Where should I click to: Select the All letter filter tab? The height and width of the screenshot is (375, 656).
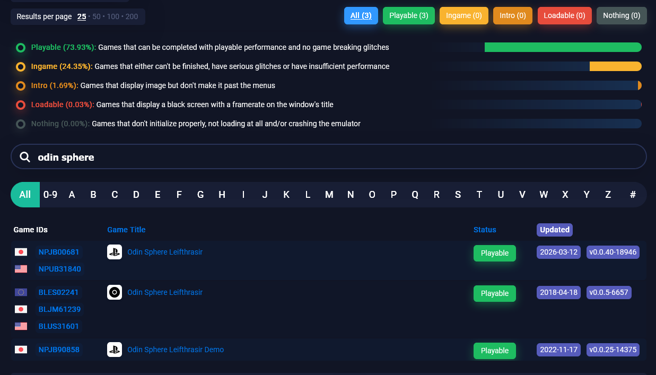tap(25, 195)
